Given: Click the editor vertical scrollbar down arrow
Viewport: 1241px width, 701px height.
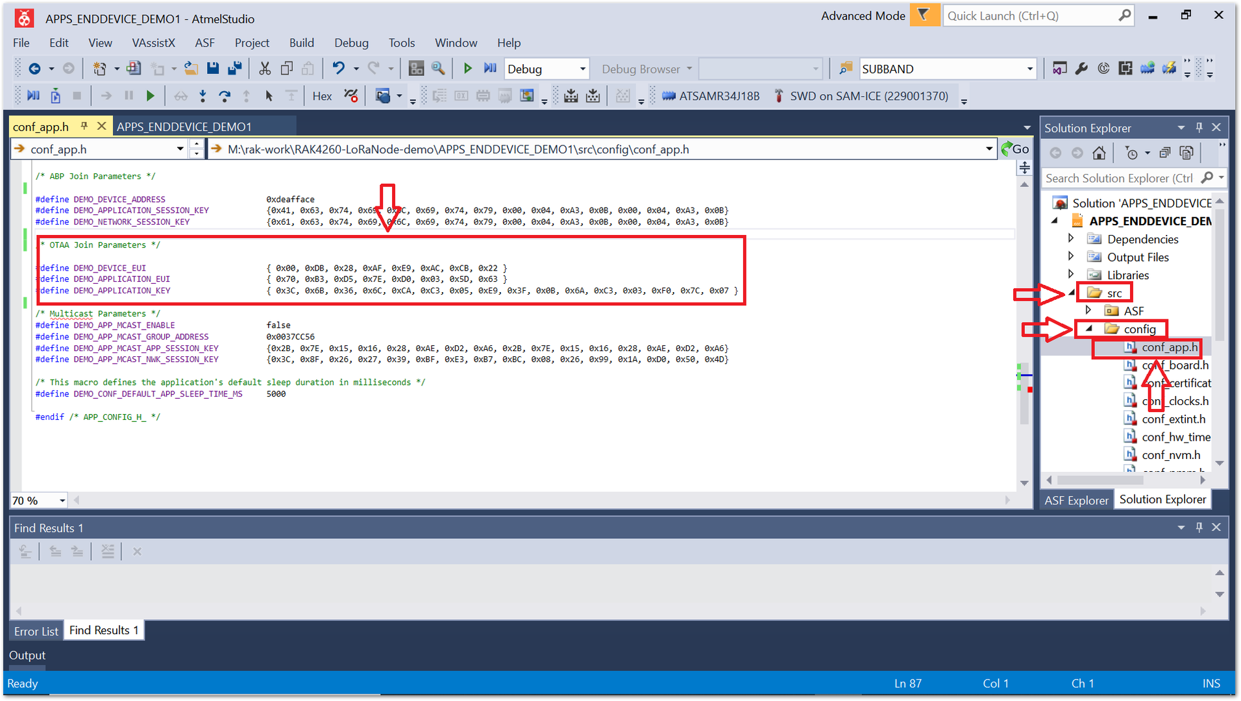Looking at the screenshot, I should click(x=1024, y=483).
